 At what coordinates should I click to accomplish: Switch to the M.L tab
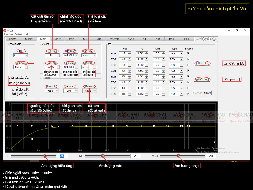(85, 39)
